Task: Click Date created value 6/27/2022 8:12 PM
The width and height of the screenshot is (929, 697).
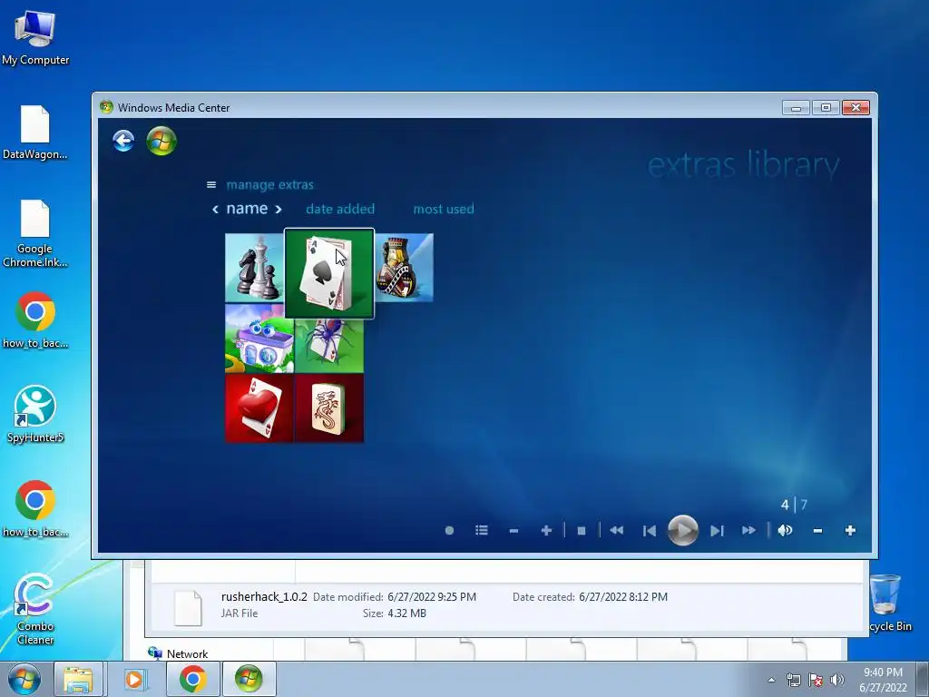Action: point(623,597)
